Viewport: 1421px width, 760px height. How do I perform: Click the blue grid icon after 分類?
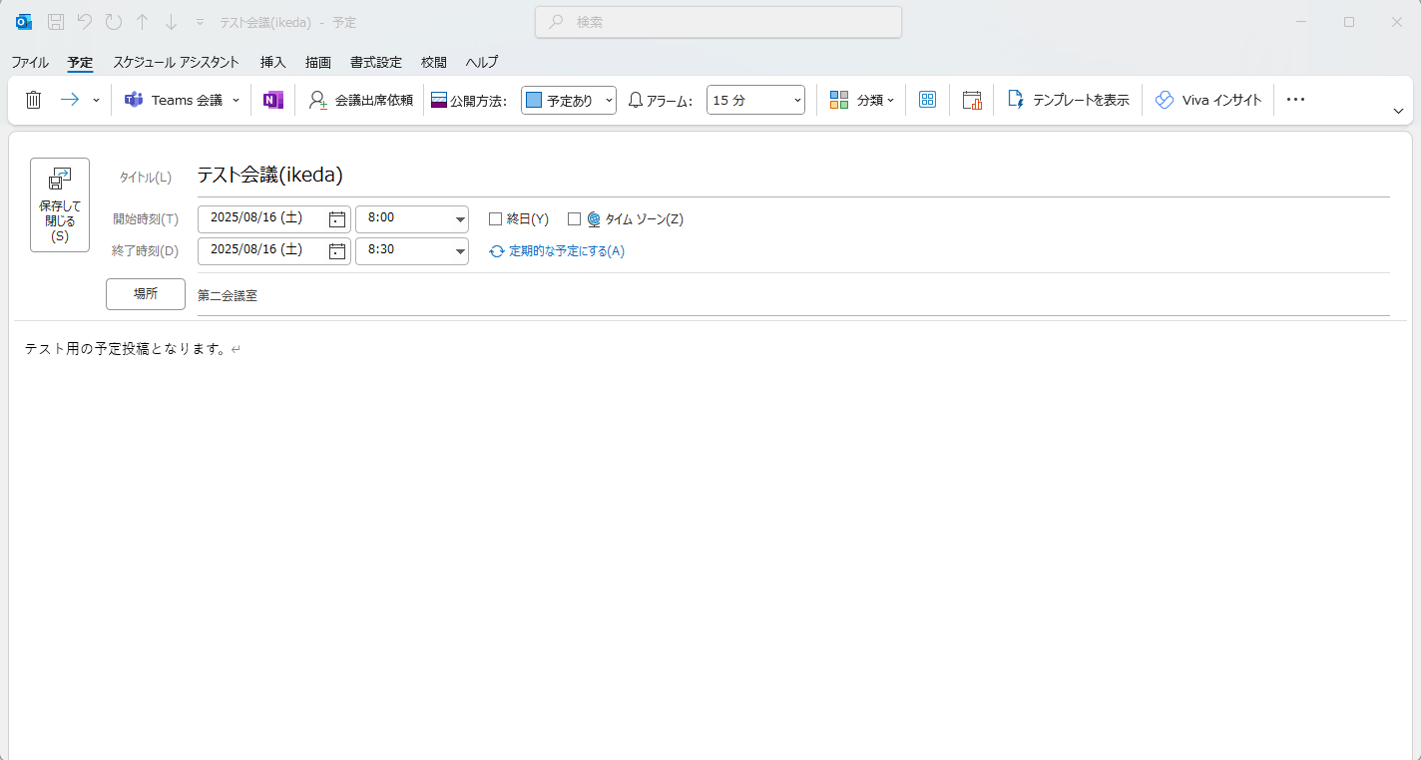(928, 100)
